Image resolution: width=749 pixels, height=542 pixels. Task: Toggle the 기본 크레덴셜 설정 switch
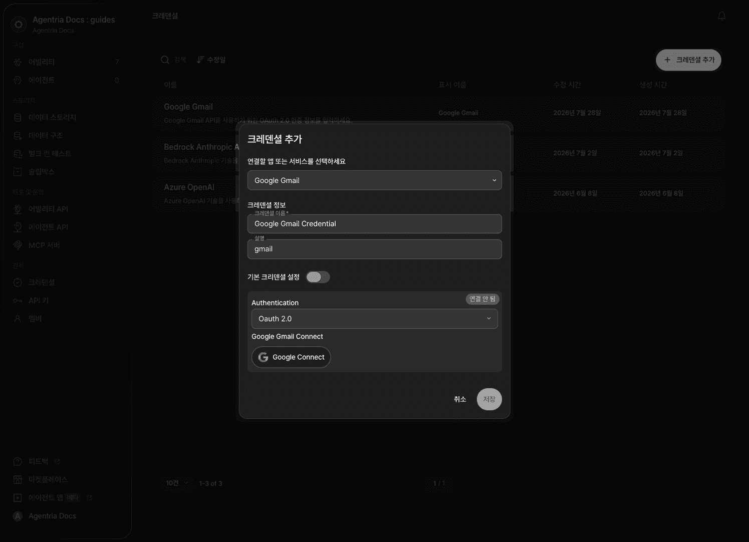[x=318, y=277]
